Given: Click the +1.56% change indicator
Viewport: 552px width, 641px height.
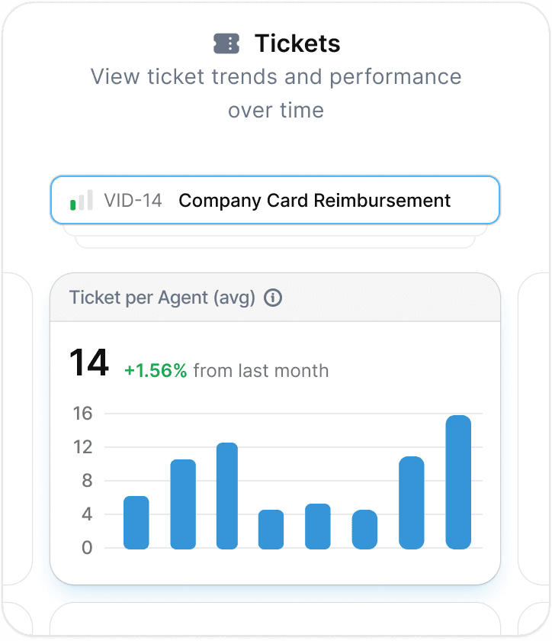Looking at the screenshot, I should 156,371.
